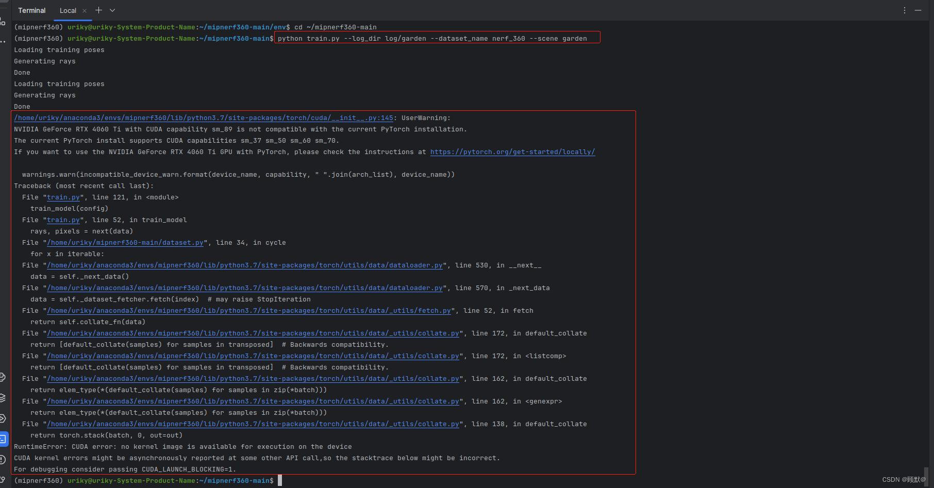
Task: Open the dataloader.py link in the traceback
Action: (x=244, y=265)
